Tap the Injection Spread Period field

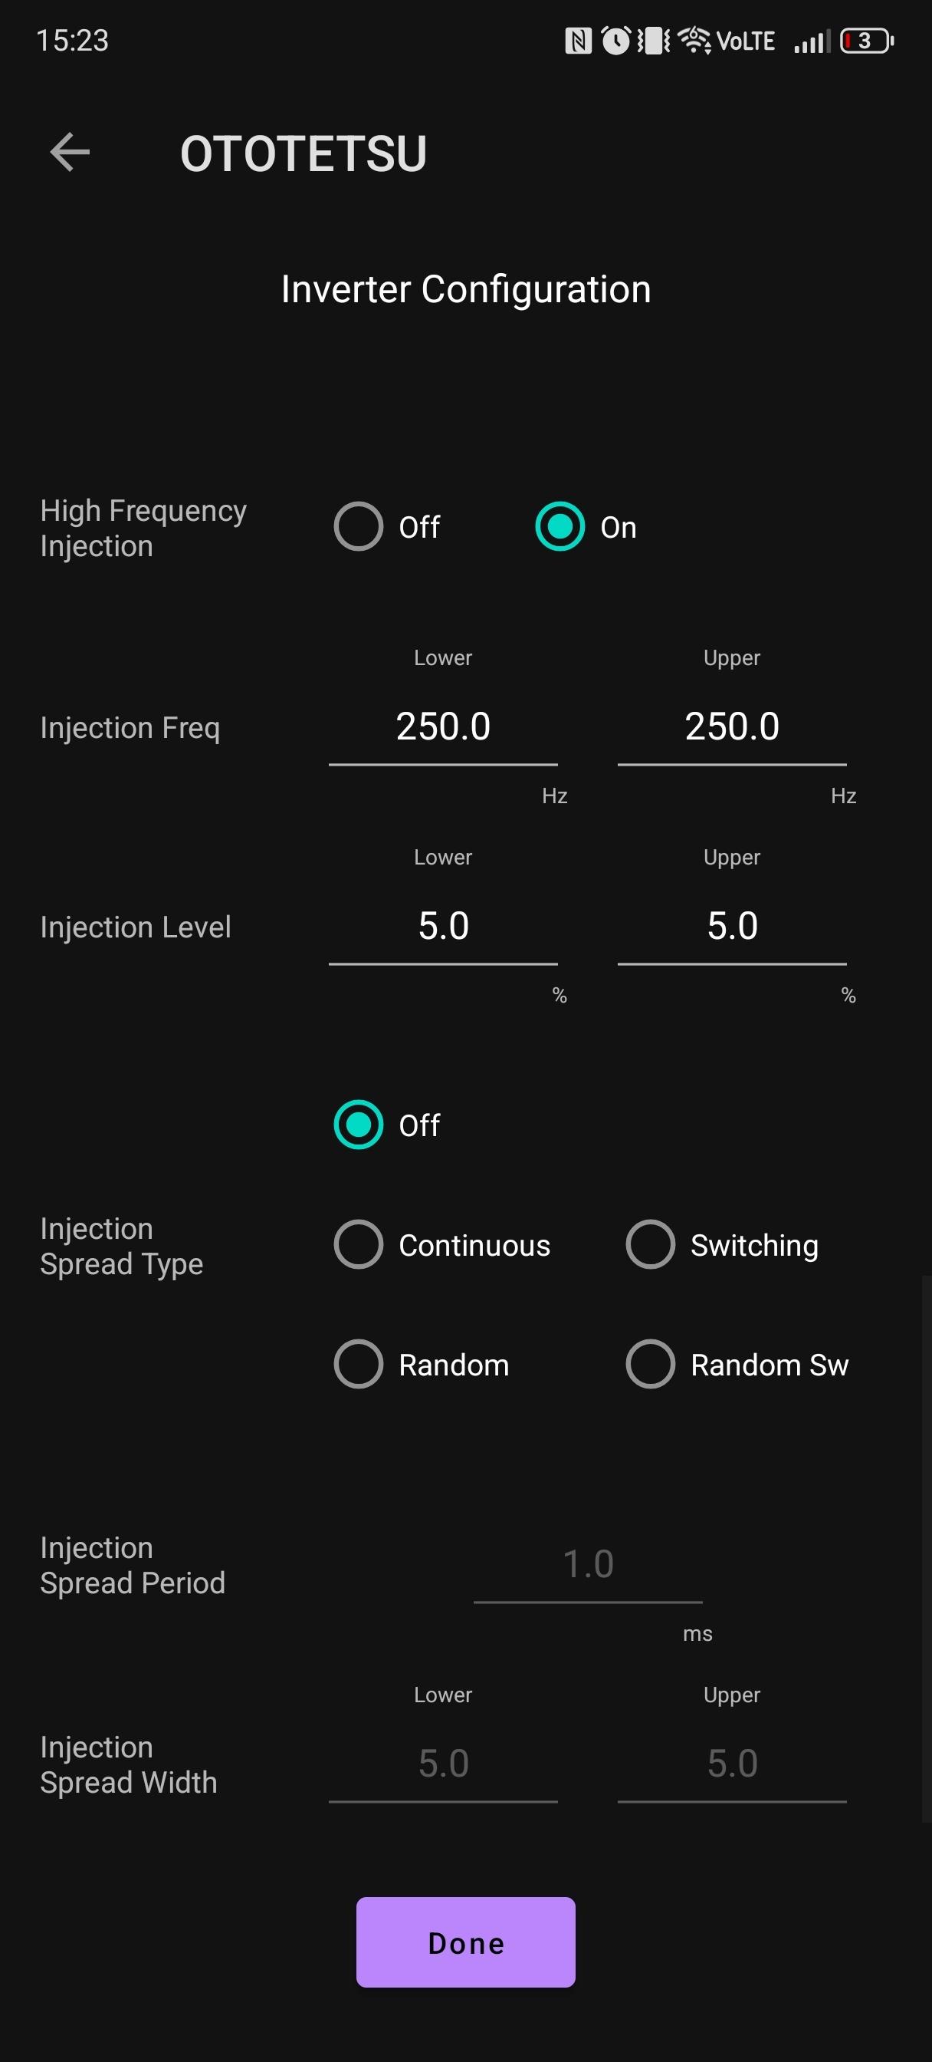click(588, 1564)
